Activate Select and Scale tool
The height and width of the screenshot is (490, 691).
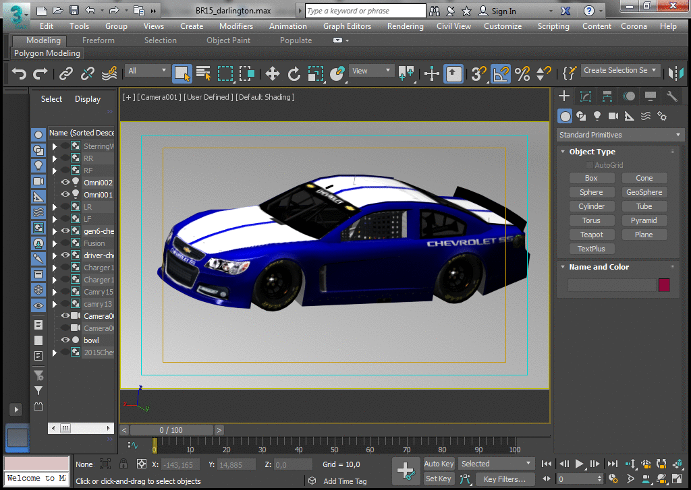[x=316, y=73]
